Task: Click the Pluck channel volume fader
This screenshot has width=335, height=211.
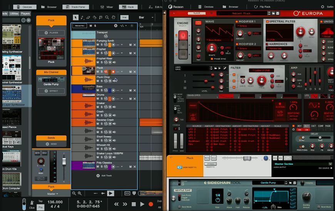Action: (64, 161)
